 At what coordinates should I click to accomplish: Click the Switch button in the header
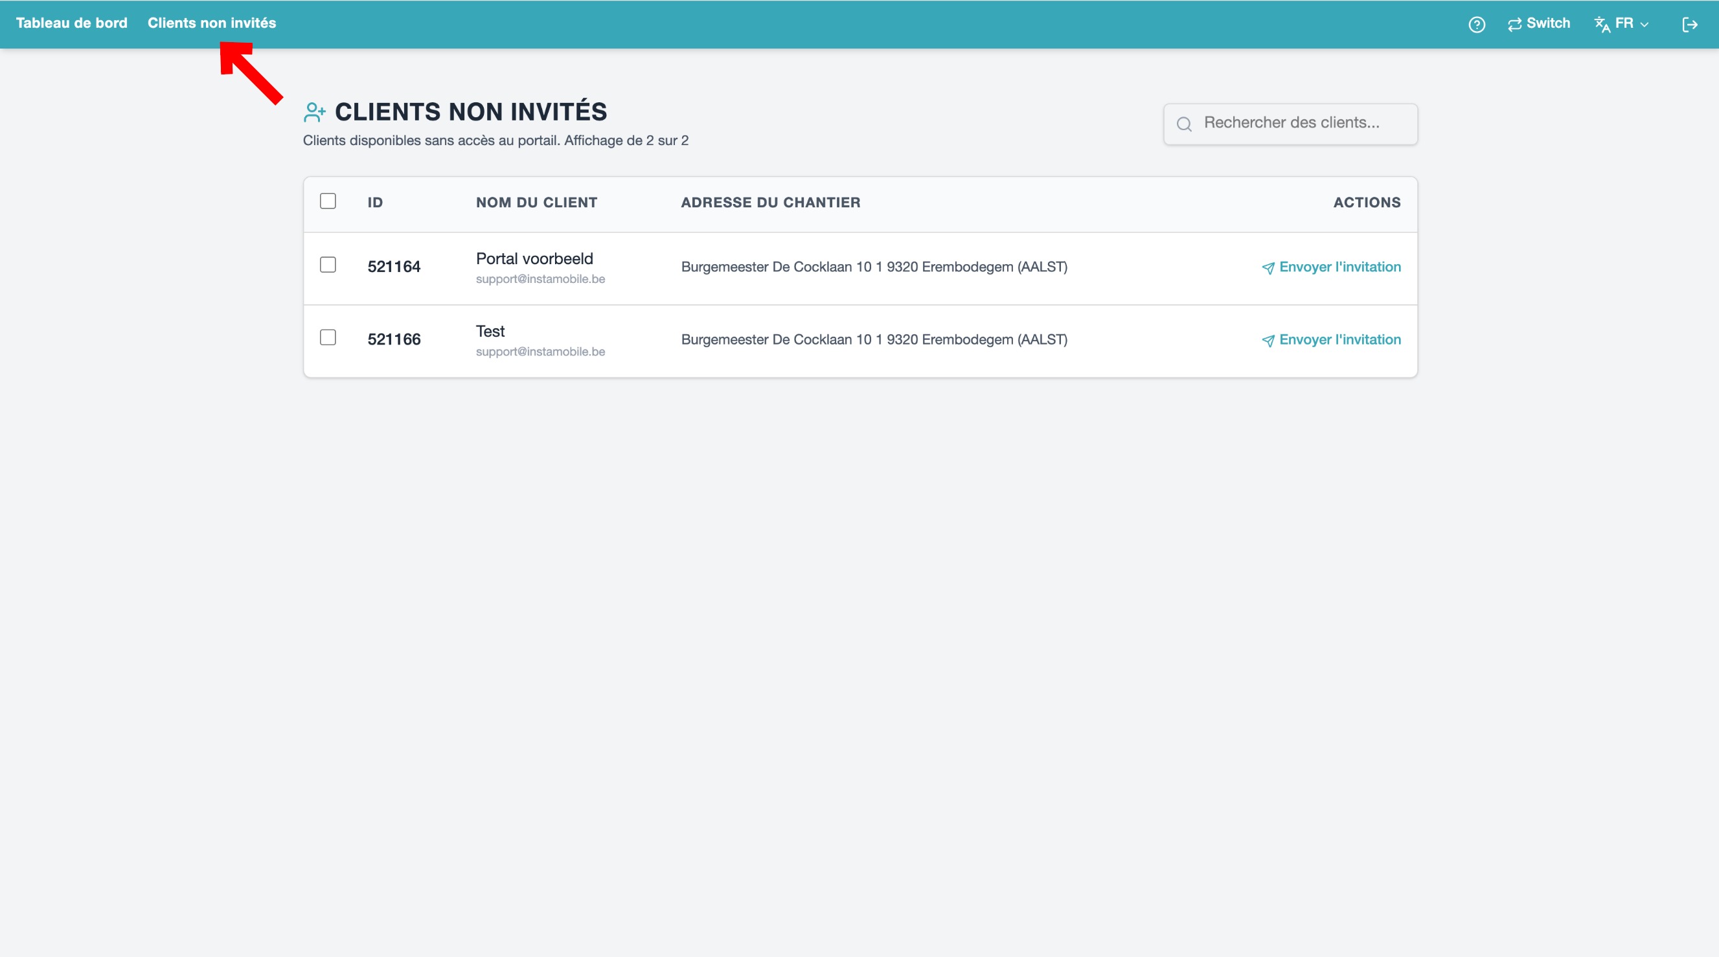point(1539,24)
